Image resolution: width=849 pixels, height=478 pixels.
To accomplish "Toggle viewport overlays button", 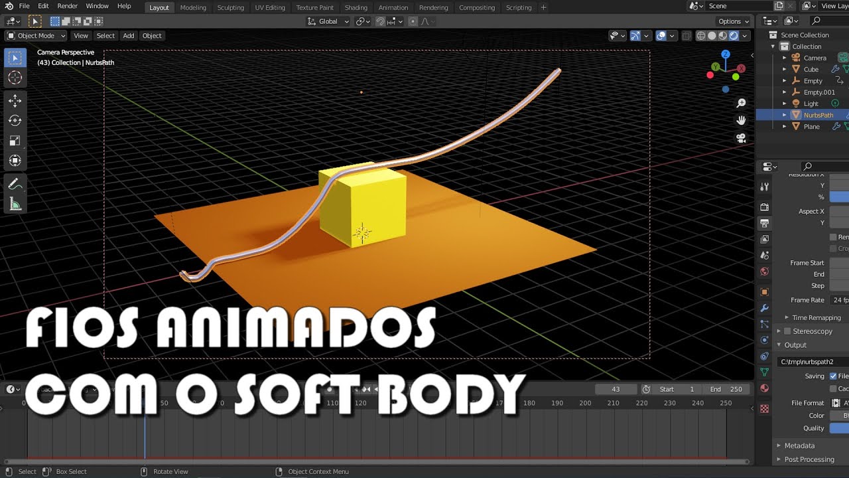I will click(x=661, y=36).
